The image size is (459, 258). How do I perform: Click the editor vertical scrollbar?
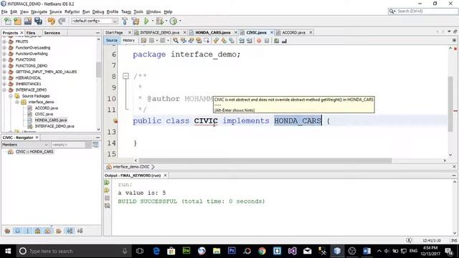click(x=450, y=104)
